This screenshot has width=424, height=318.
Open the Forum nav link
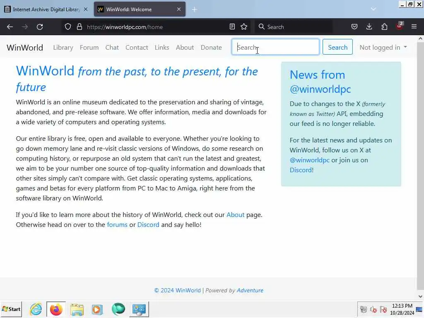89,47
